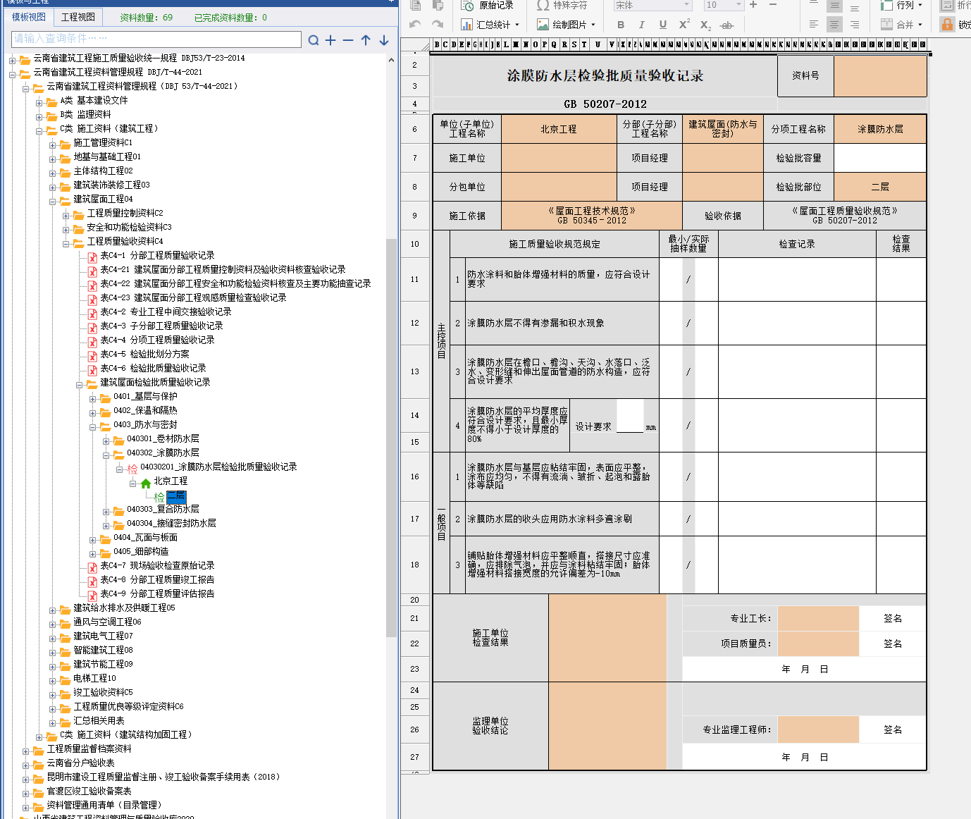The height and width of the screenshot is (819, 971).
Task: Open the font name combo box
Action: [653, 5]
